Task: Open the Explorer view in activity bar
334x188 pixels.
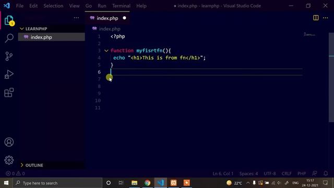Action: (9, 20)
